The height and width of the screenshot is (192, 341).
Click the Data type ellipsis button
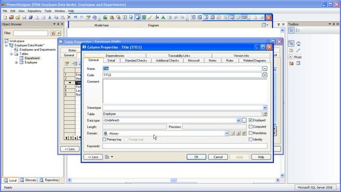coord(244,120)
